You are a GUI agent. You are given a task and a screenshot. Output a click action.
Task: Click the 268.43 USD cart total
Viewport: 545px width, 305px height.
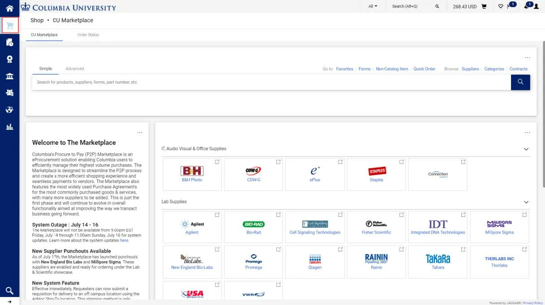pos(465,7)
